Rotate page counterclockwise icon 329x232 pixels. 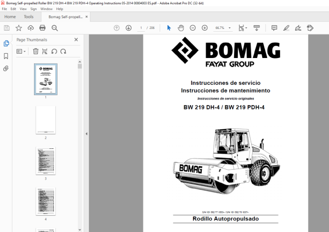[54, 51]
